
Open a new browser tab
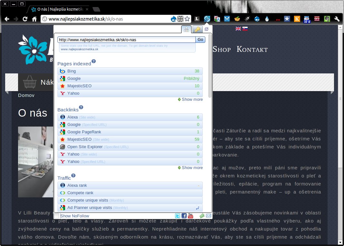click(x=96, y=9)
